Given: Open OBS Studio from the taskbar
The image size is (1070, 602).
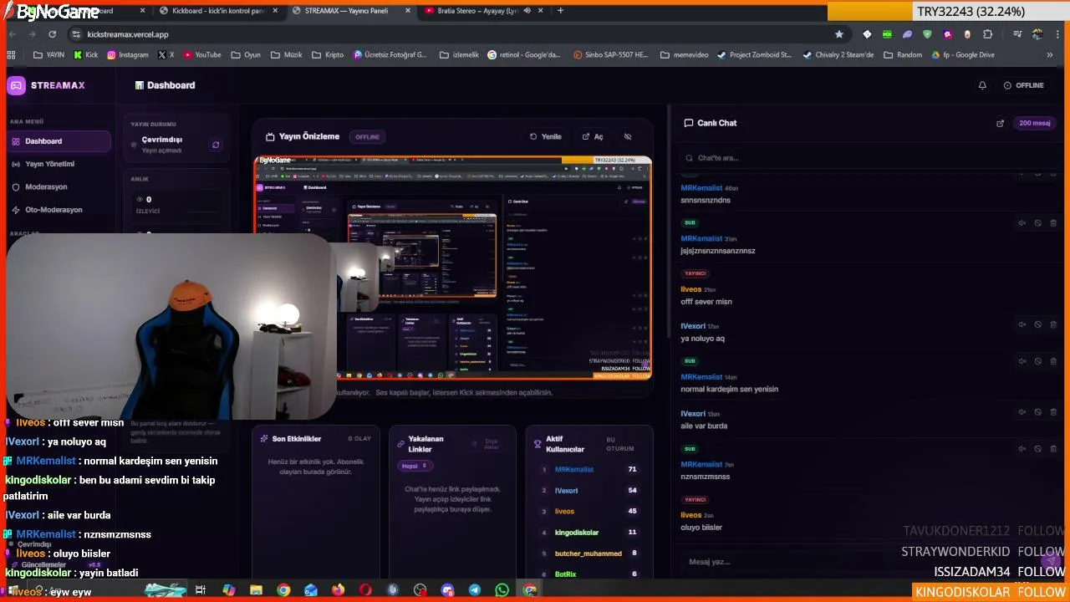Looking at the screenshot, I should [420, 590].
